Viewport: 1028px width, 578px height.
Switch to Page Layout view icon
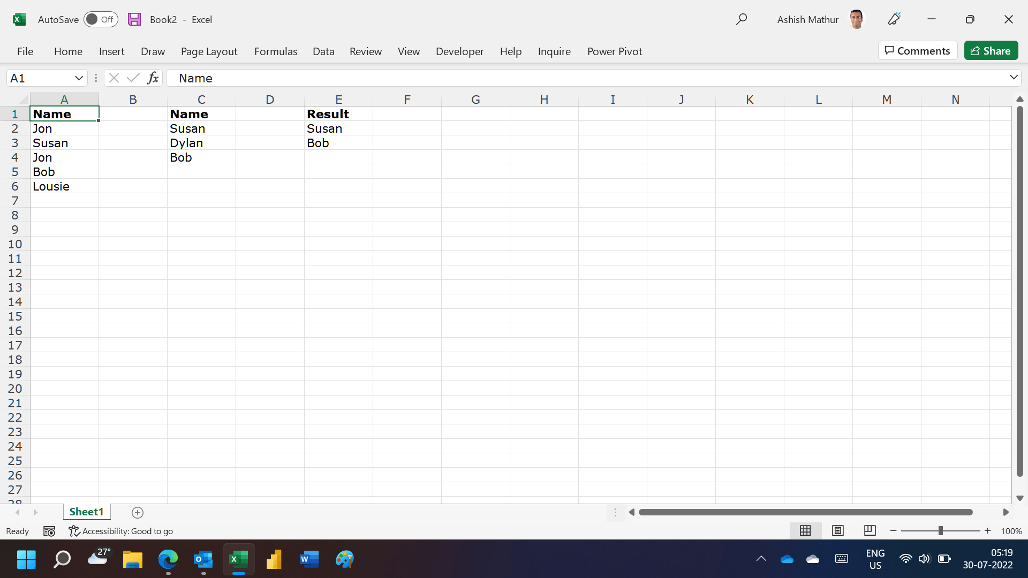838,531
